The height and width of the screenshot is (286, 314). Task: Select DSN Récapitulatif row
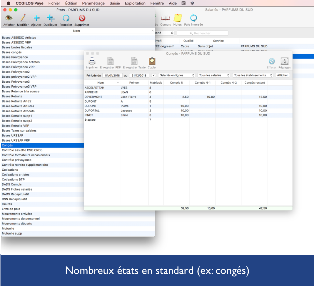[42, 199]
